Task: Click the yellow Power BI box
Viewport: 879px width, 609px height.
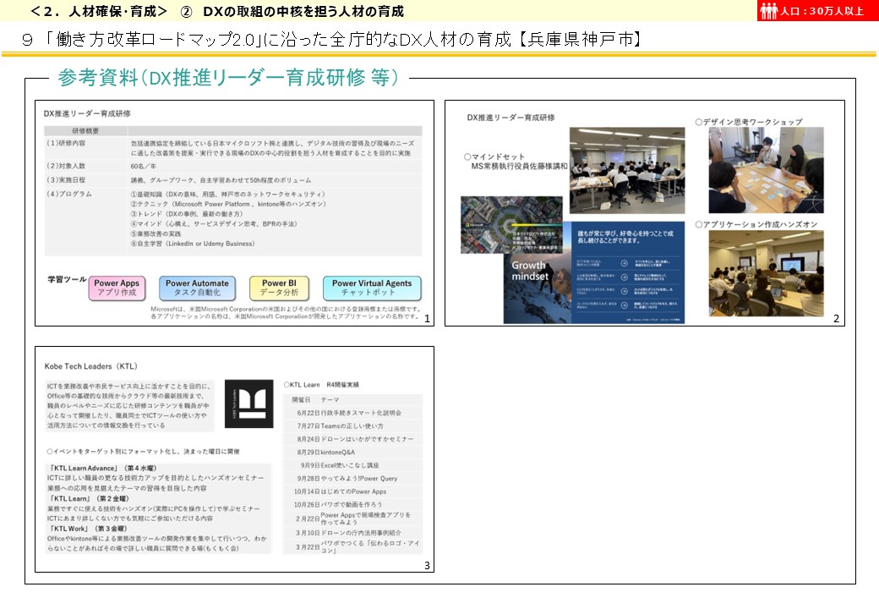Action: tap(279, 288)
